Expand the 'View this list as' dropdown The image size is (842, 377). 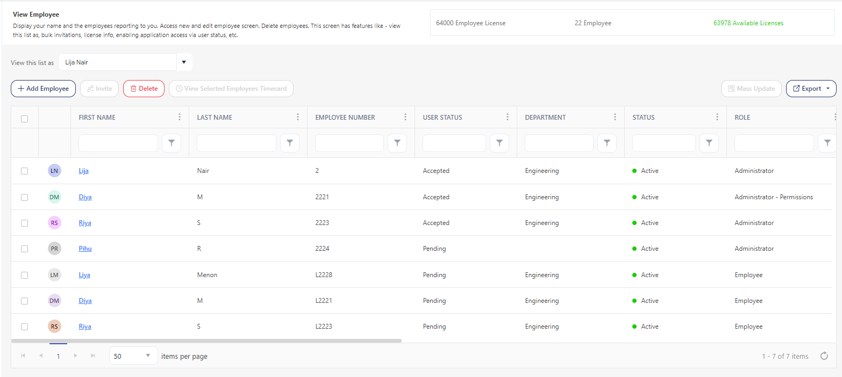pos(184,62)
